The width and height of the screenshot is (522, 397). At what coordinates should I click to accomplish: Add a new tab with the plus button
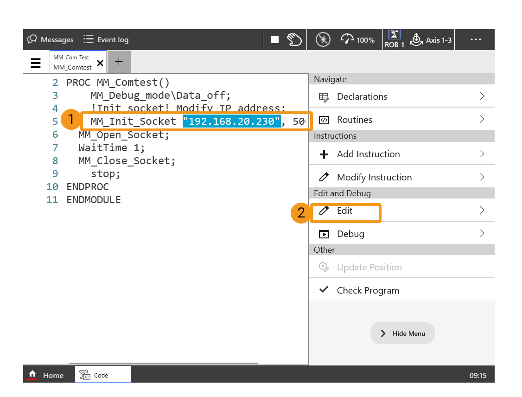[119, 62]
